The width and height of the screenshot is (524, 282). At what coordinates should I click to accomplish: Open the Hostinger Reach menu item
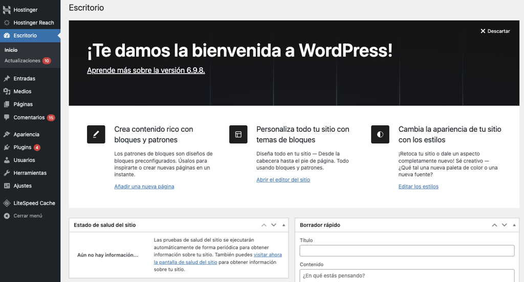[30, 22]
